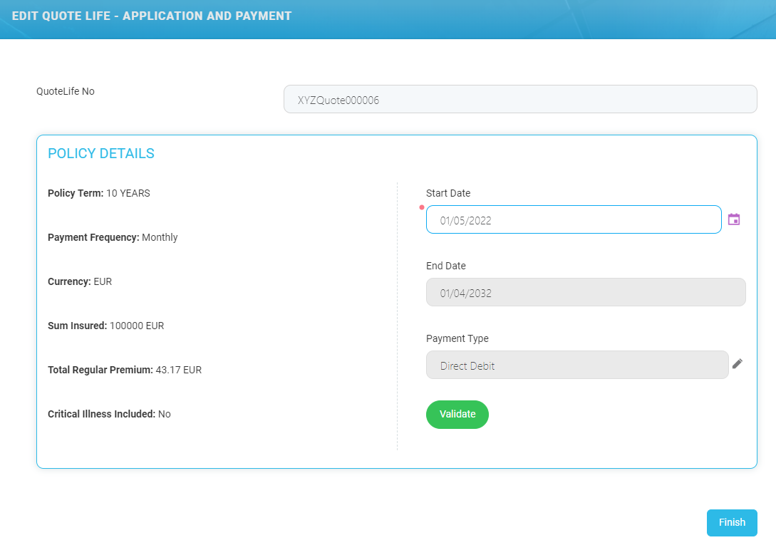Click the Critical Illness Included line
The width and height of the screenshot is (776, 550).
(109, 414)
